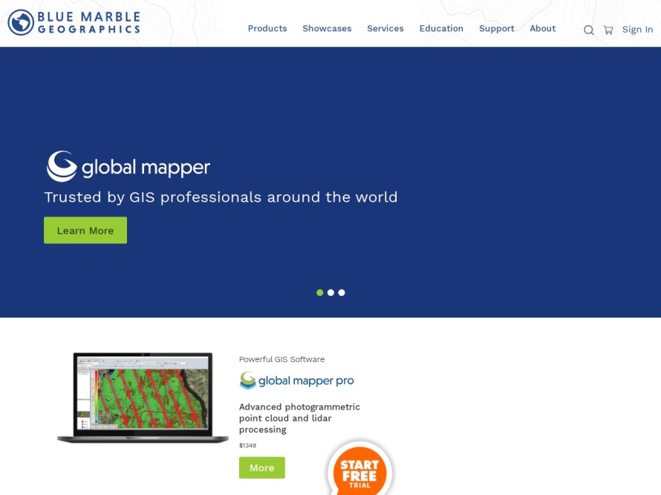The height and width of the screenshot is (495, 661).
Task: Click the 'Advanced photogrammetric point cloud' description
Action: pyautogui.click(x=299, y=418)
